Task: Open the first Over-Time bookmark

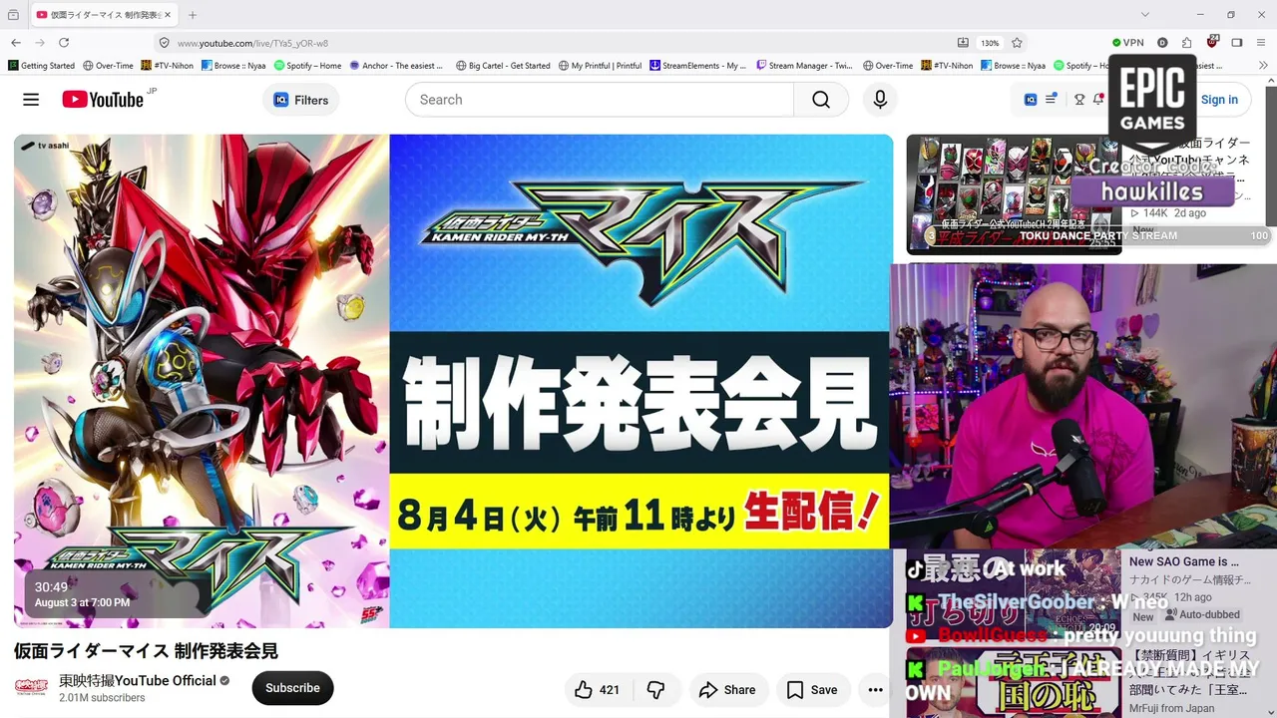Action: click(x=108, y=66)
